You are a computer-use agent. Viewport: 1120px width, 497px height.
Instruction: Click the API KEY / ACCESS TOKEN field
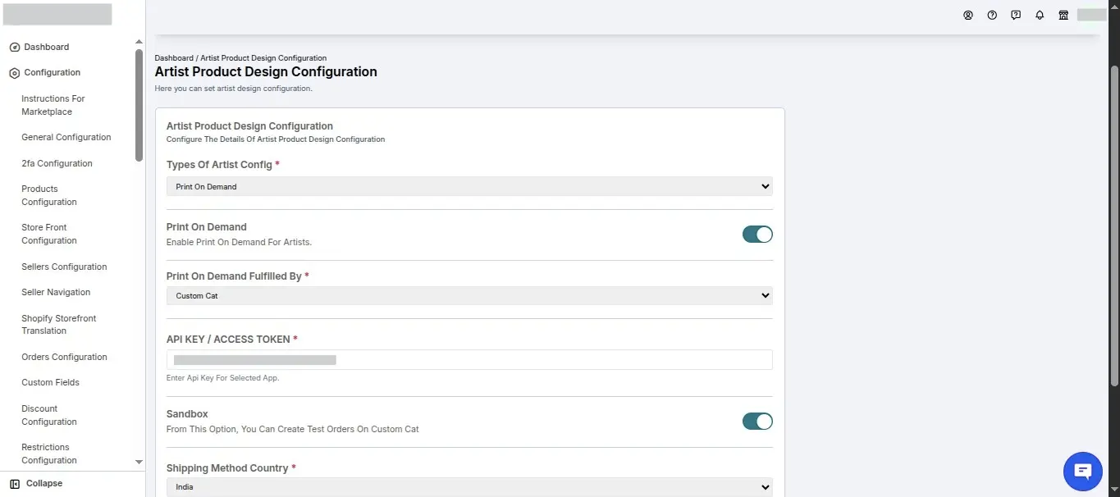tap(469, 360)
